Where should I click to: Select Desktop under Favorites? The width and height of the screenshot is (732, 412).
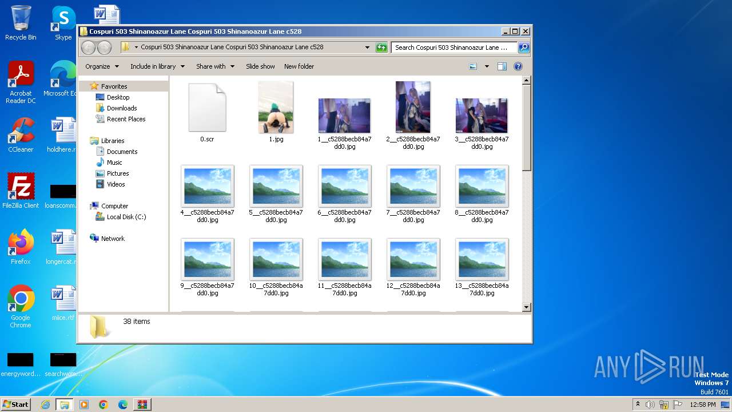118,97
